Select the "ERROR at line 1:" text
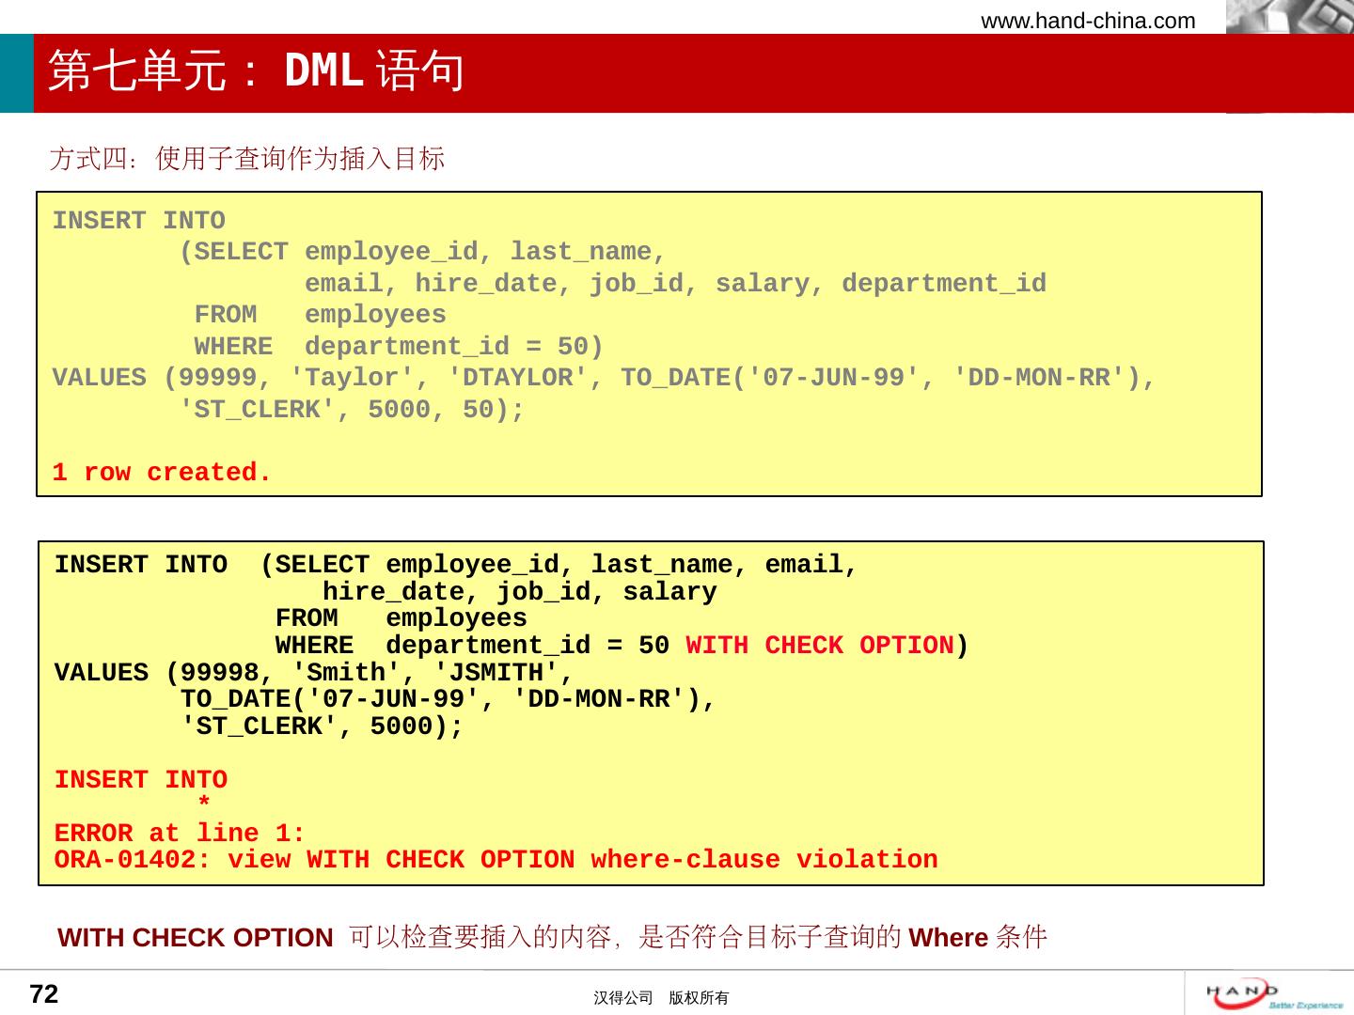 coord(180,834)
